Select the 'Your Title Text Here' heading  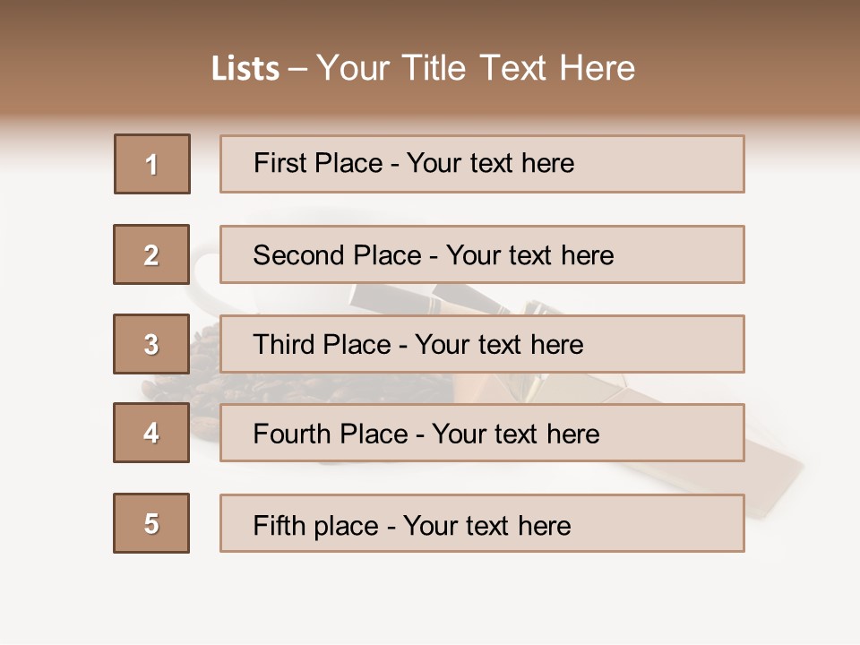[x=476, y=69]
